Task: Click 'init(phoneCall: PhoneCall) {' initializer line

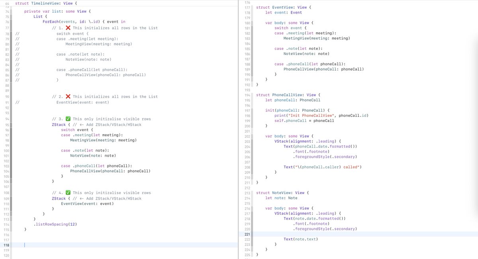Action: tap(298, 110)
